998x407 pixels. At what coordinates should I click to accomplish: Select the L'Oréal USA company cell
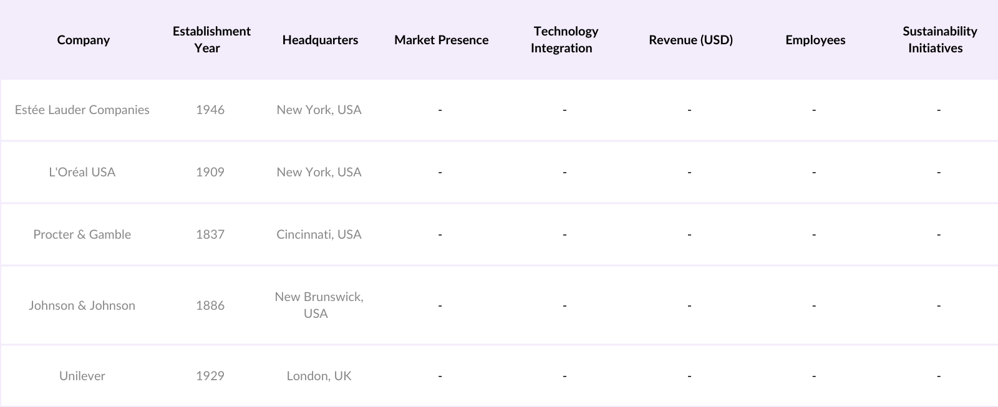tap(82, 172)
